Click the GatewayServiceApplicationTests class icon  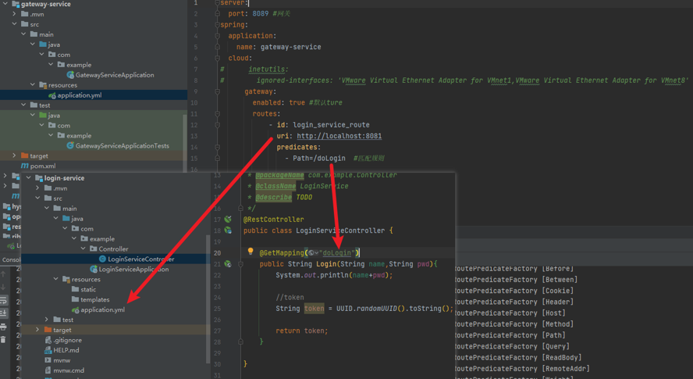[70, 145]
